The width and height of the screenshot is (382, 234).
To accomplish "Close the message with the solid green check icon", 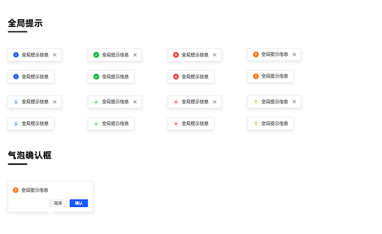I will point(135,55).
